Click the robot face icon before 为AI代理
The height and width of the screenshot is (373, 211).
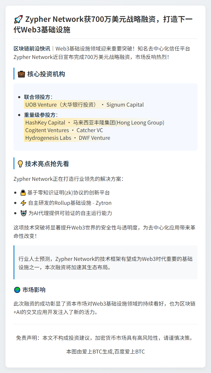click(x=23, y=213)
